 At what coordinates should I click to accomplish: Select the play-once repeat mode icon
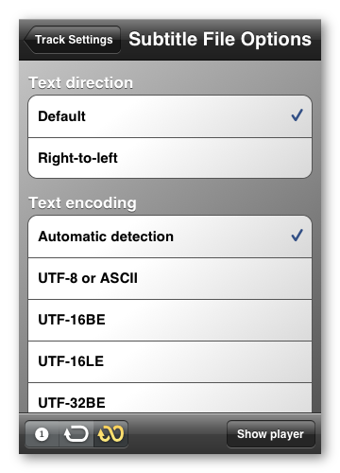(x=42, y=434)
